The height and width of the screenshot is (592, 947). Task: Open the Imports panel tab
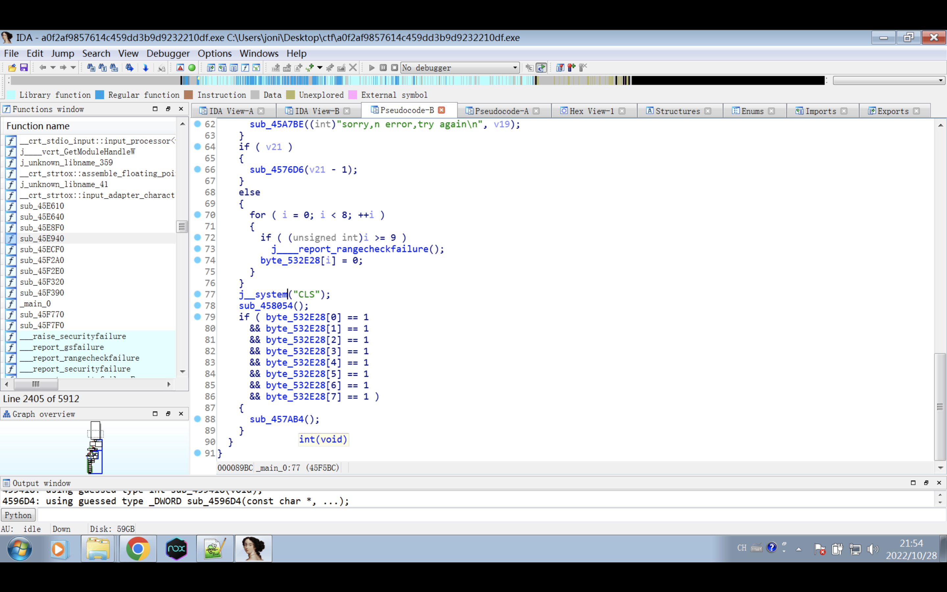(x=818, y=111)
